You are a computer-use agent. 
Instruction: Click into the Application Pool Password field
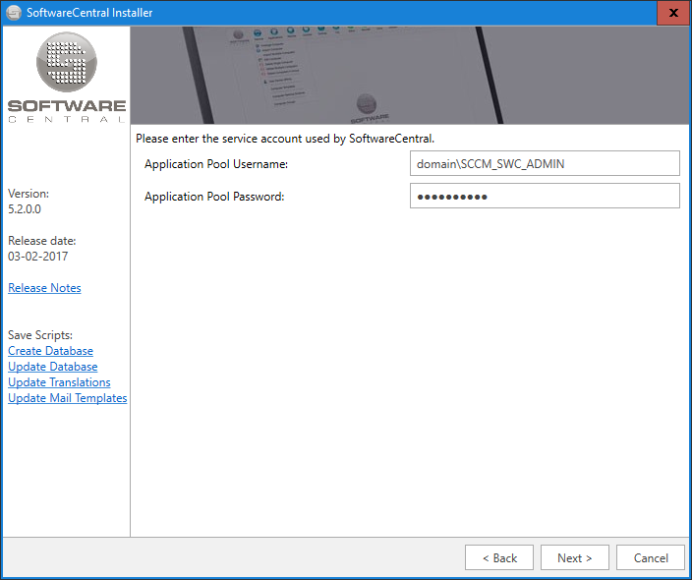tap(545, 196)
